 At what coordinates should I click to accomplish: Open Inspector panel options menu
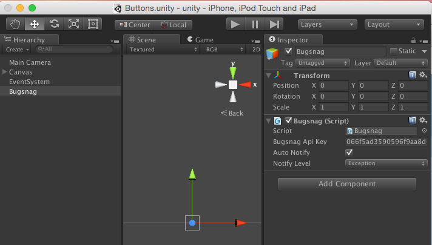coord(424,41)
